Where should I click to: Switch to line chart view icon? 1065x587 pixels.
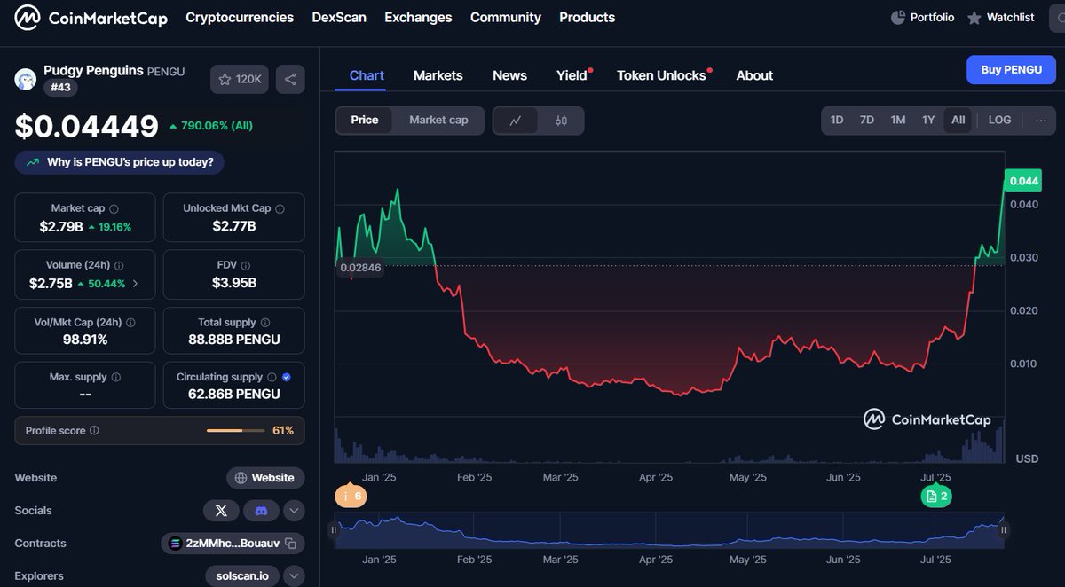(x=516, y=121)
